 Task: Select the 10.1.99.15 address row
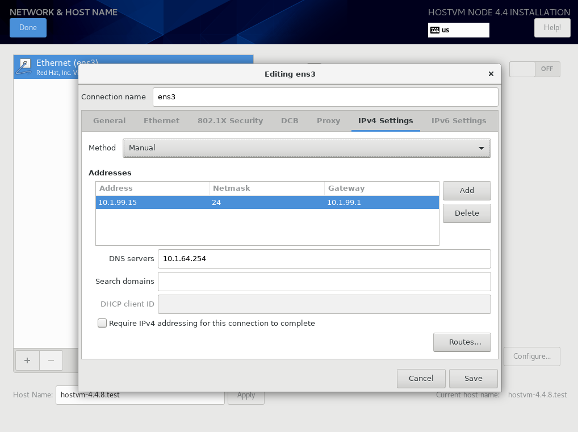(x=267, y=202)
